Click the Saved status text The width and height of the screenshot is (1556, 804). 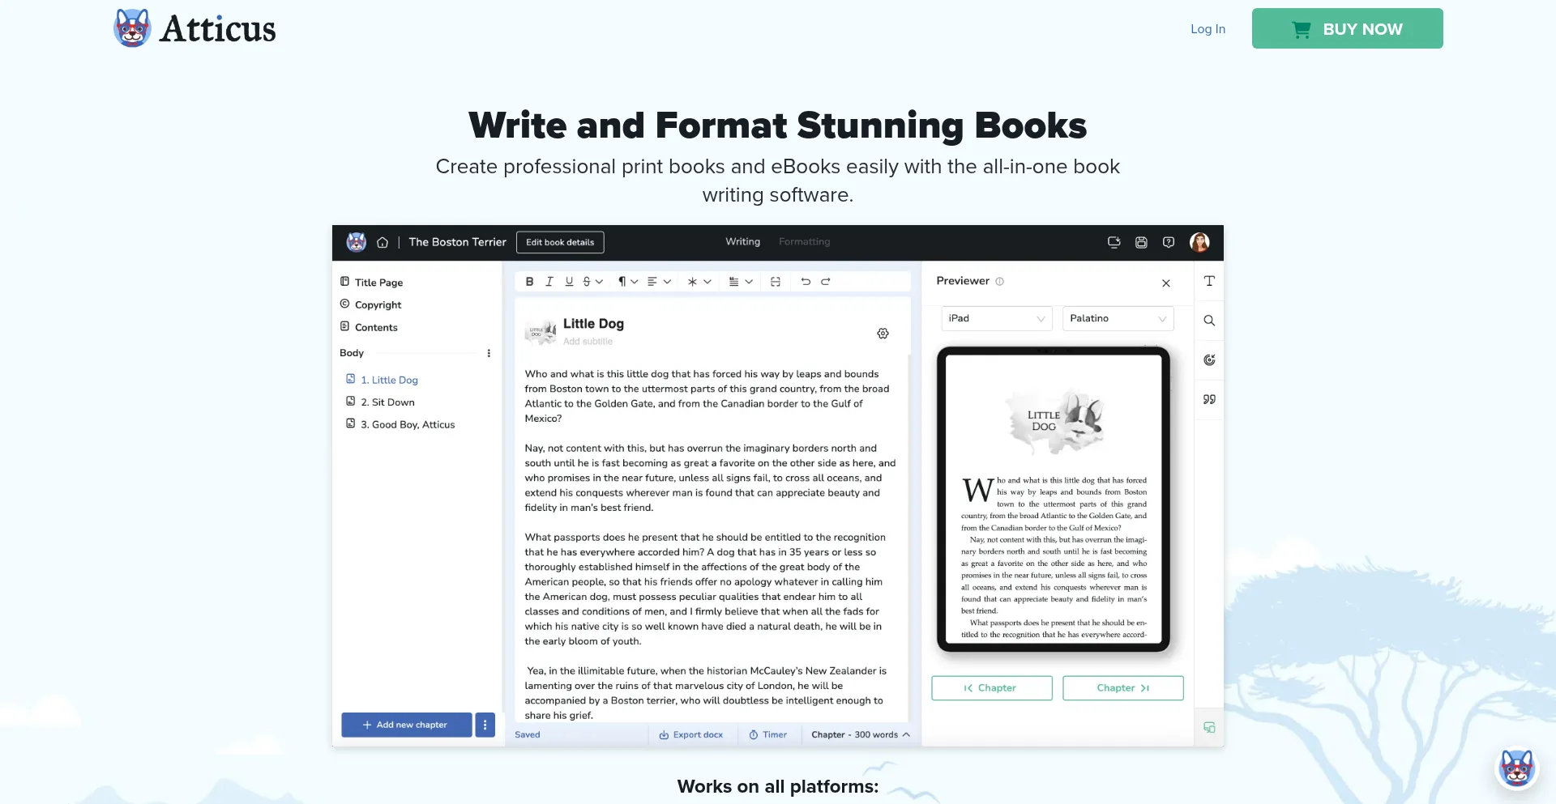(x=528, y=735)
